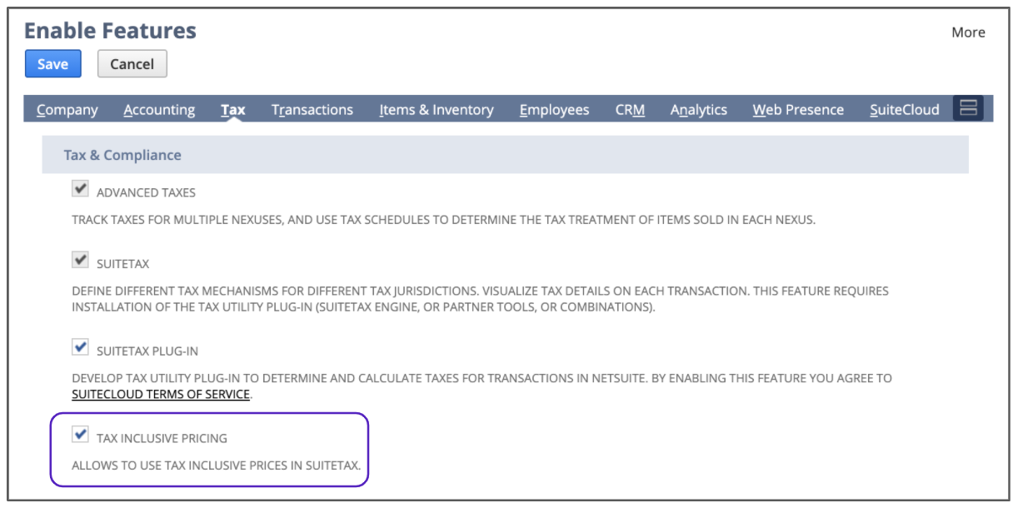The image size is (1018, 513).
Task: Select the Tax tab
Action: pos(233,110)
